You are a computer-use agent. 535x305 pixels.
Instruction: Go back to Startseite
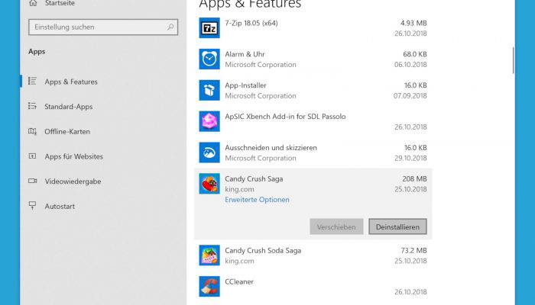pyautogui.click(x=60, y=3)
